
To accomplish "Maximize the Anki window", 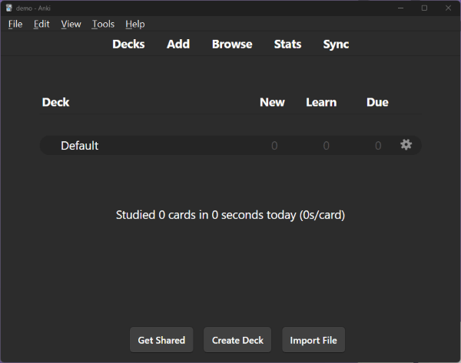I will 424,8.
